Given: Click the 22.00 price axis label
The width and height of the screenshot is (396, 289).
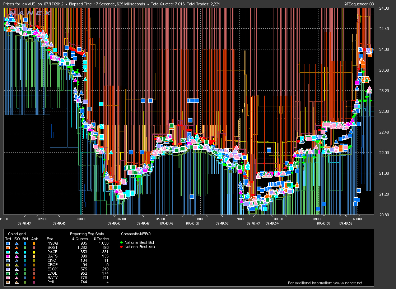Looking at the screenshot, I should (x=384, y=153).
